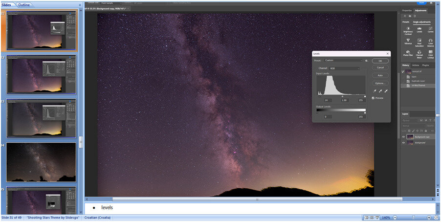
Task: Hide the Background copy layer
Action: click(x=403, y=137)
